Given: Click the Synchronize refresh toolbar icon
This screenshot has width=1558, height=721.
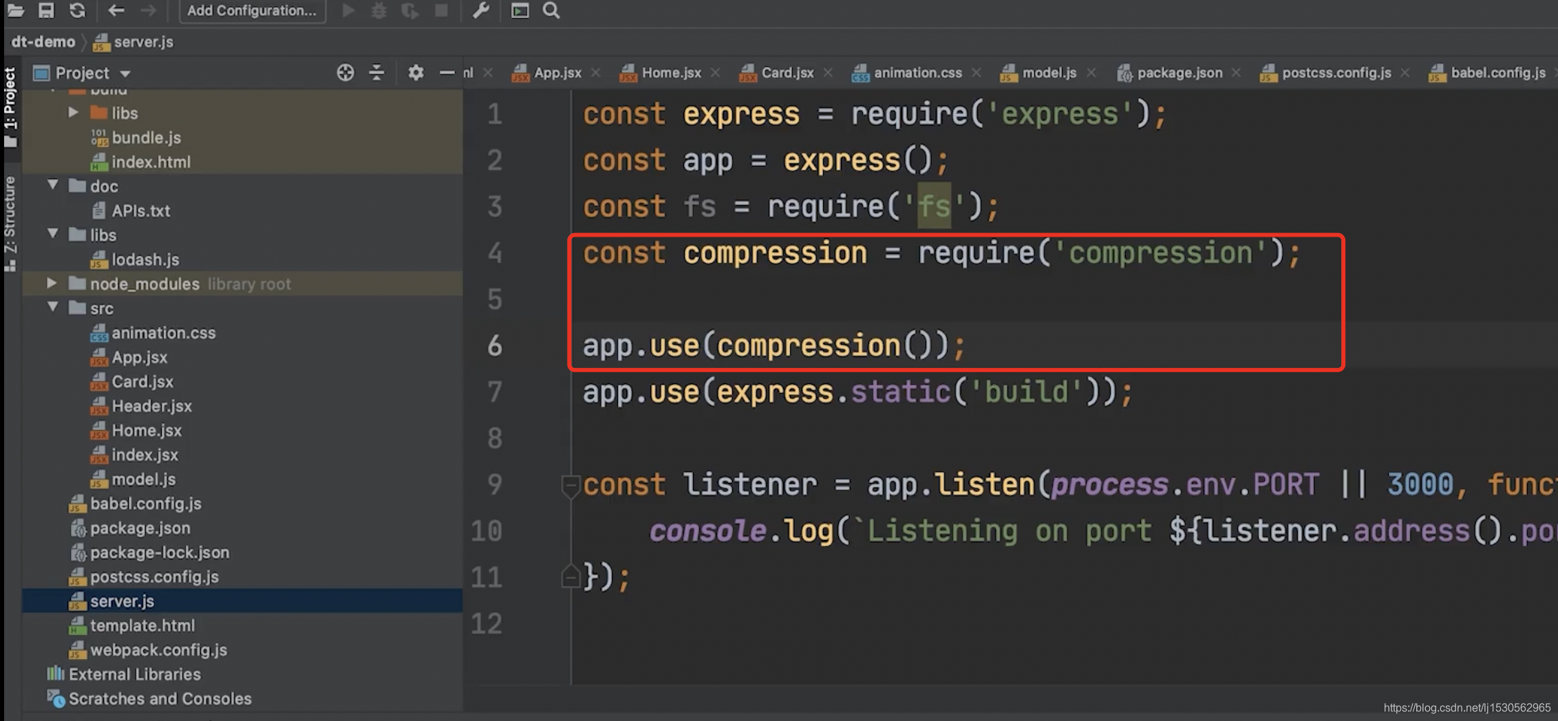Looking at the screenshot, I should pos(77,10).
